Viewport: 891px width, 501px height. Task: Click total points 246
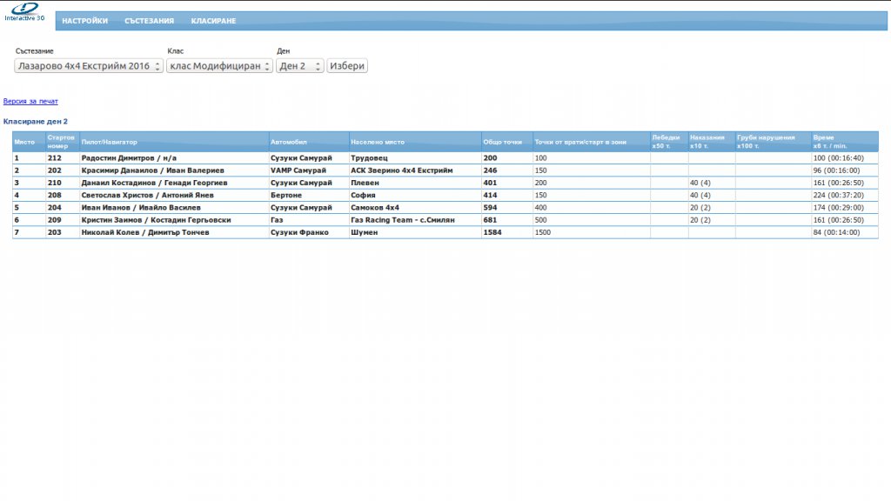[490, 170]
